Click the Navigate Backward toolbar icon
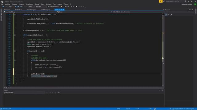 (3, 7)
